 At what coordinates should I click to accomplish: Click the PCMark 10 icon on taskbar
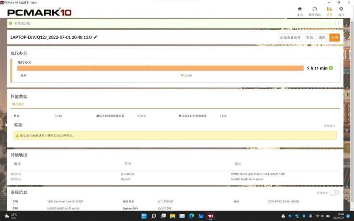pyautogui.click(x=211, y=216)
